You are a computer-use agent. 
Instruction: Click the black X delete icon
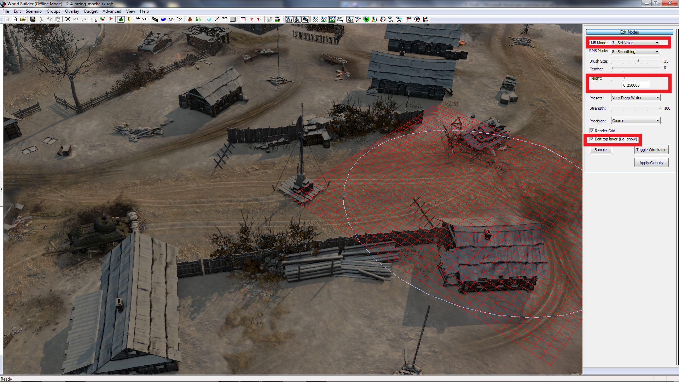click(x=68, y=19)
